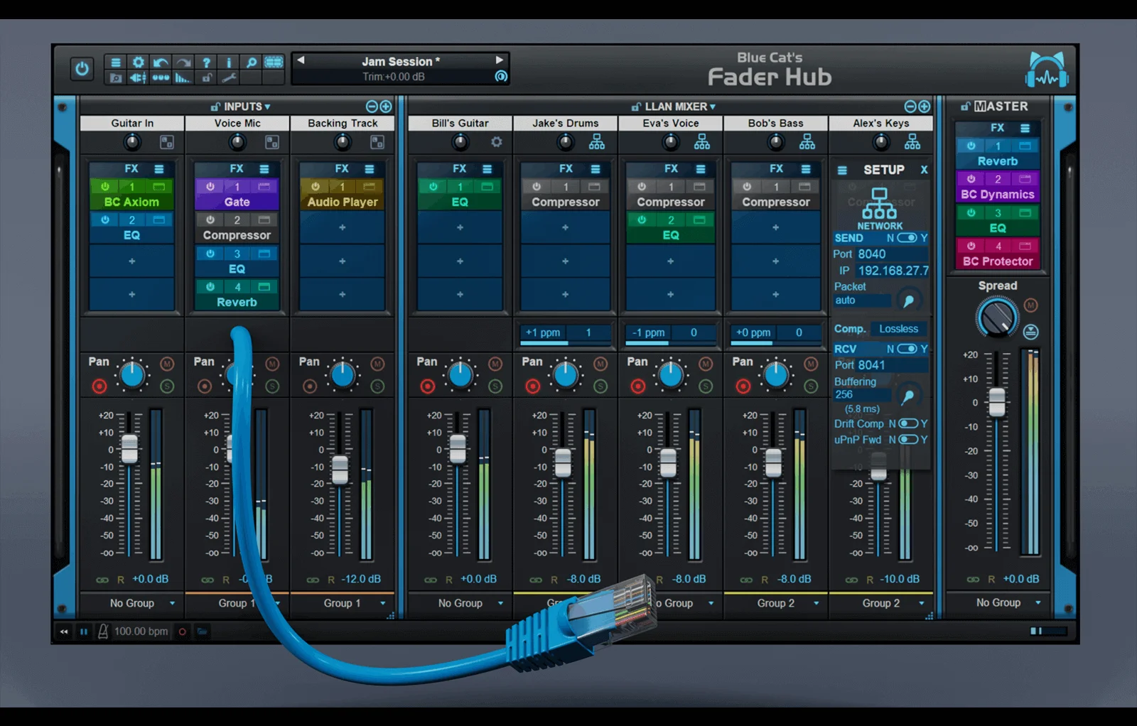Screen dimensions: 1137x726
Task: Open the SETUP panel menu icon
Action: (842, 170)
